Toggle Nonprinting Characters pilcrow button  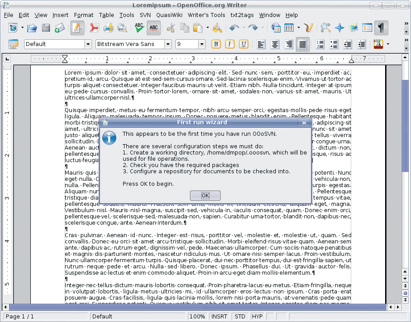pos(381,28)
